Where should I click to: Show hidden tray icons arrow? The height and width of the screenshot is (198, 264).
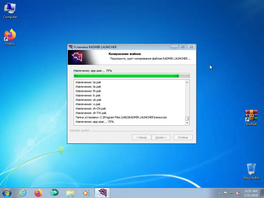219,193
